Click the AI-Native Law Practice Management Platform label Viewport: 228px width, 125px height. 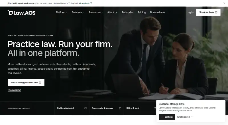tap(30, 36)
